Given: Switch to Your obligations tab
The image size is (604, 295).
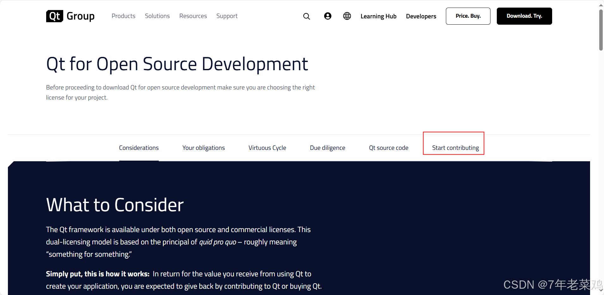Looking at the screenshot, I should 204,148.
